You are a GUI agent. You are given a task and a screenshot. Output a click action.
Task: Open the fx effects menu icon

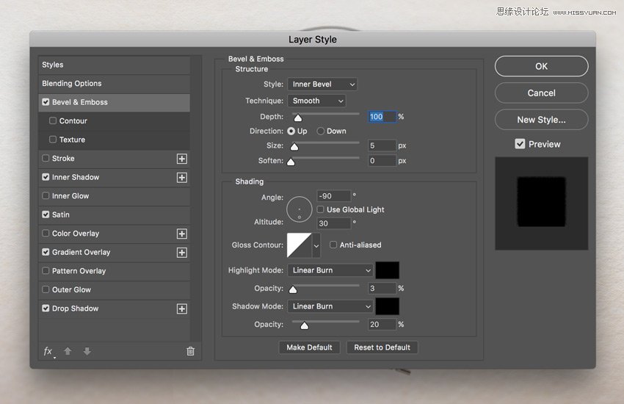click(48, 351)
